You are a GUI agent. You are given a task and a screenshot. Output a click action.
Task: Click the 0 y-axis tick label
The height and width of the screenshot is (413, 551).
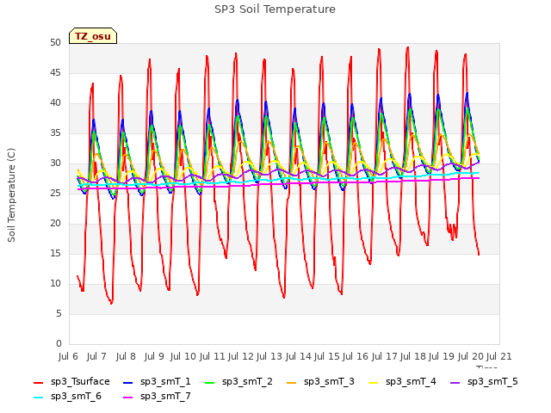pos(59,344)
